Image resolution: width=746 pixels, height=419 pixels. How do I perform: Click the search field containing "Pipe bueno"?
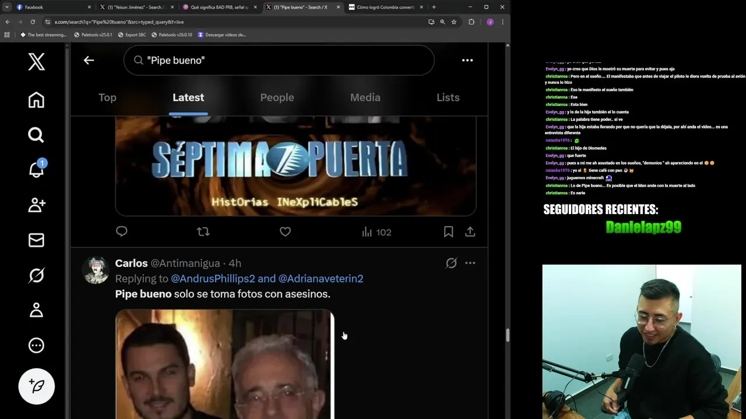[x=279, y=60]
